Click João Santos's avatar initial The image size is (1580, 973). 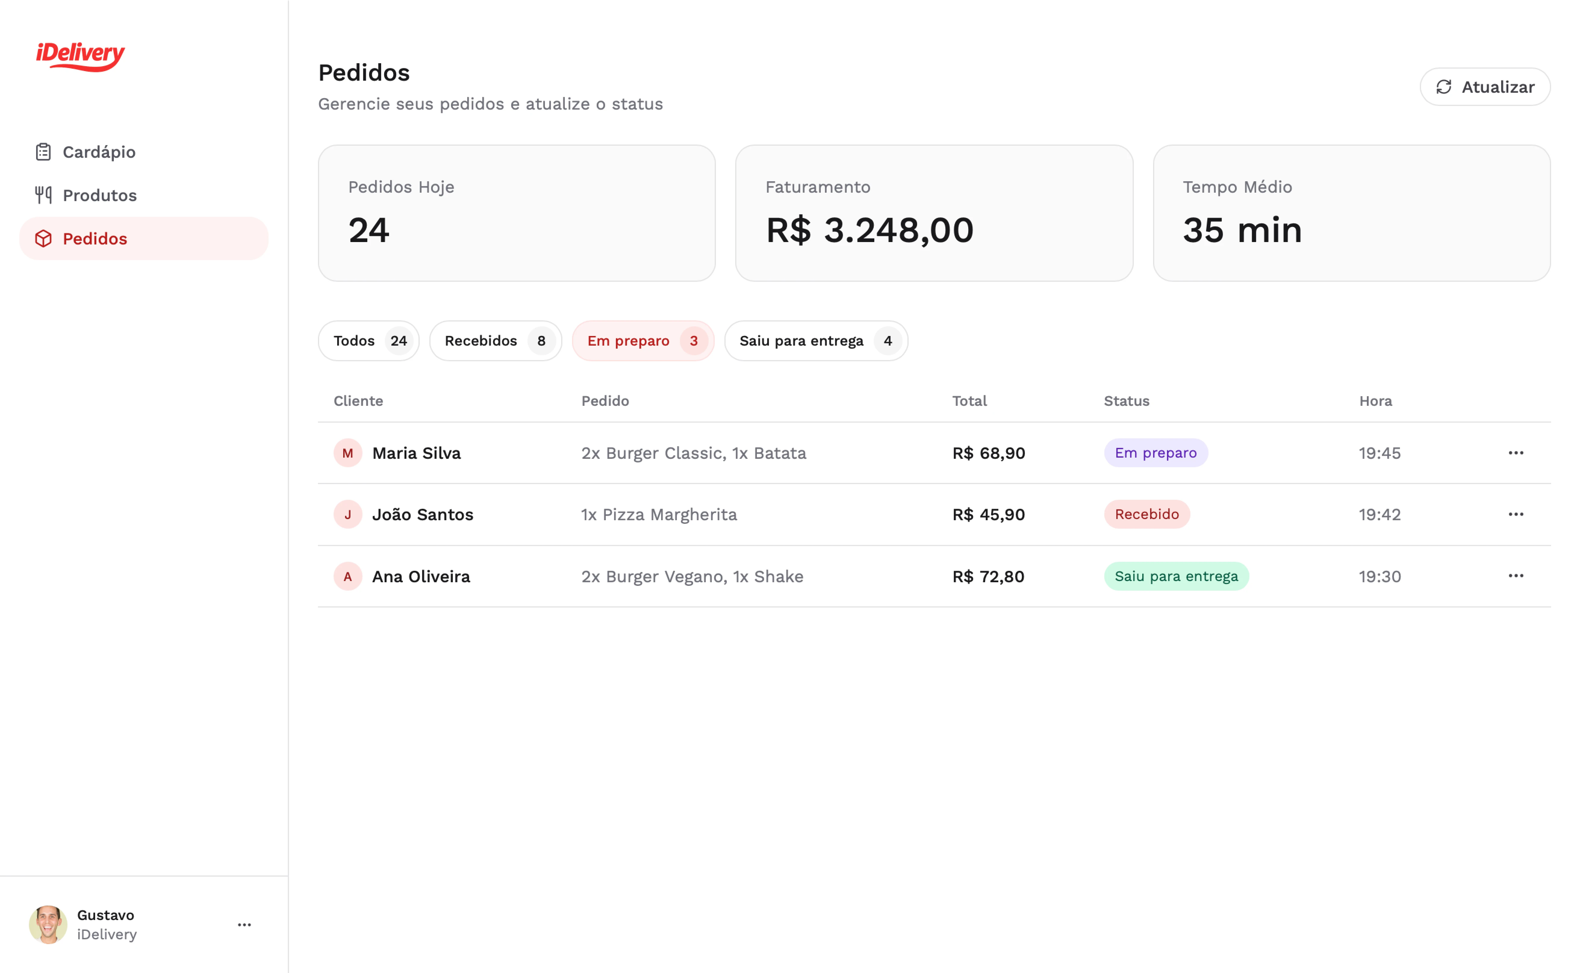pyautogui.click(x=347, y=515)
